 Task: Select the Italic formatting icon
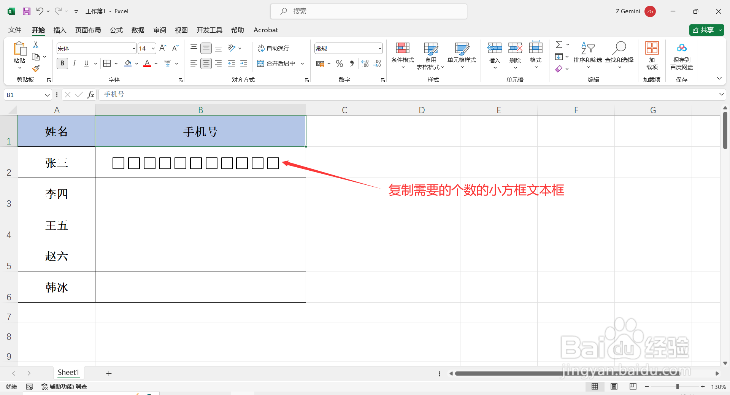coord(75,63)
